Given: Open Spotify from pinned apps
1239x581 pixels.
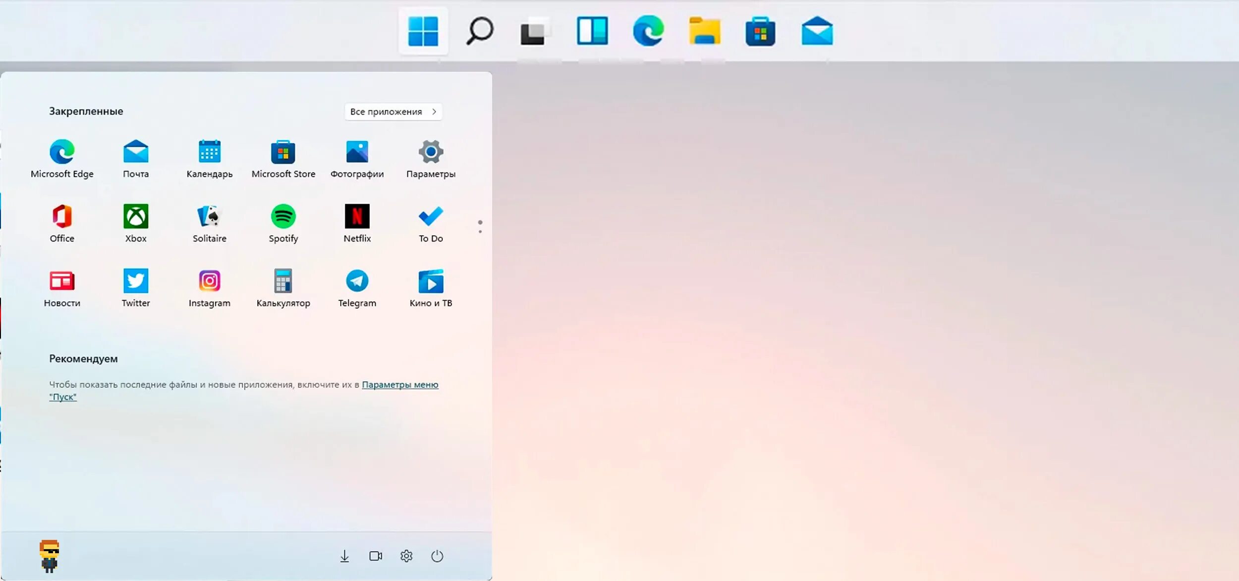Looking at the screenshot, I should point(283,217).
